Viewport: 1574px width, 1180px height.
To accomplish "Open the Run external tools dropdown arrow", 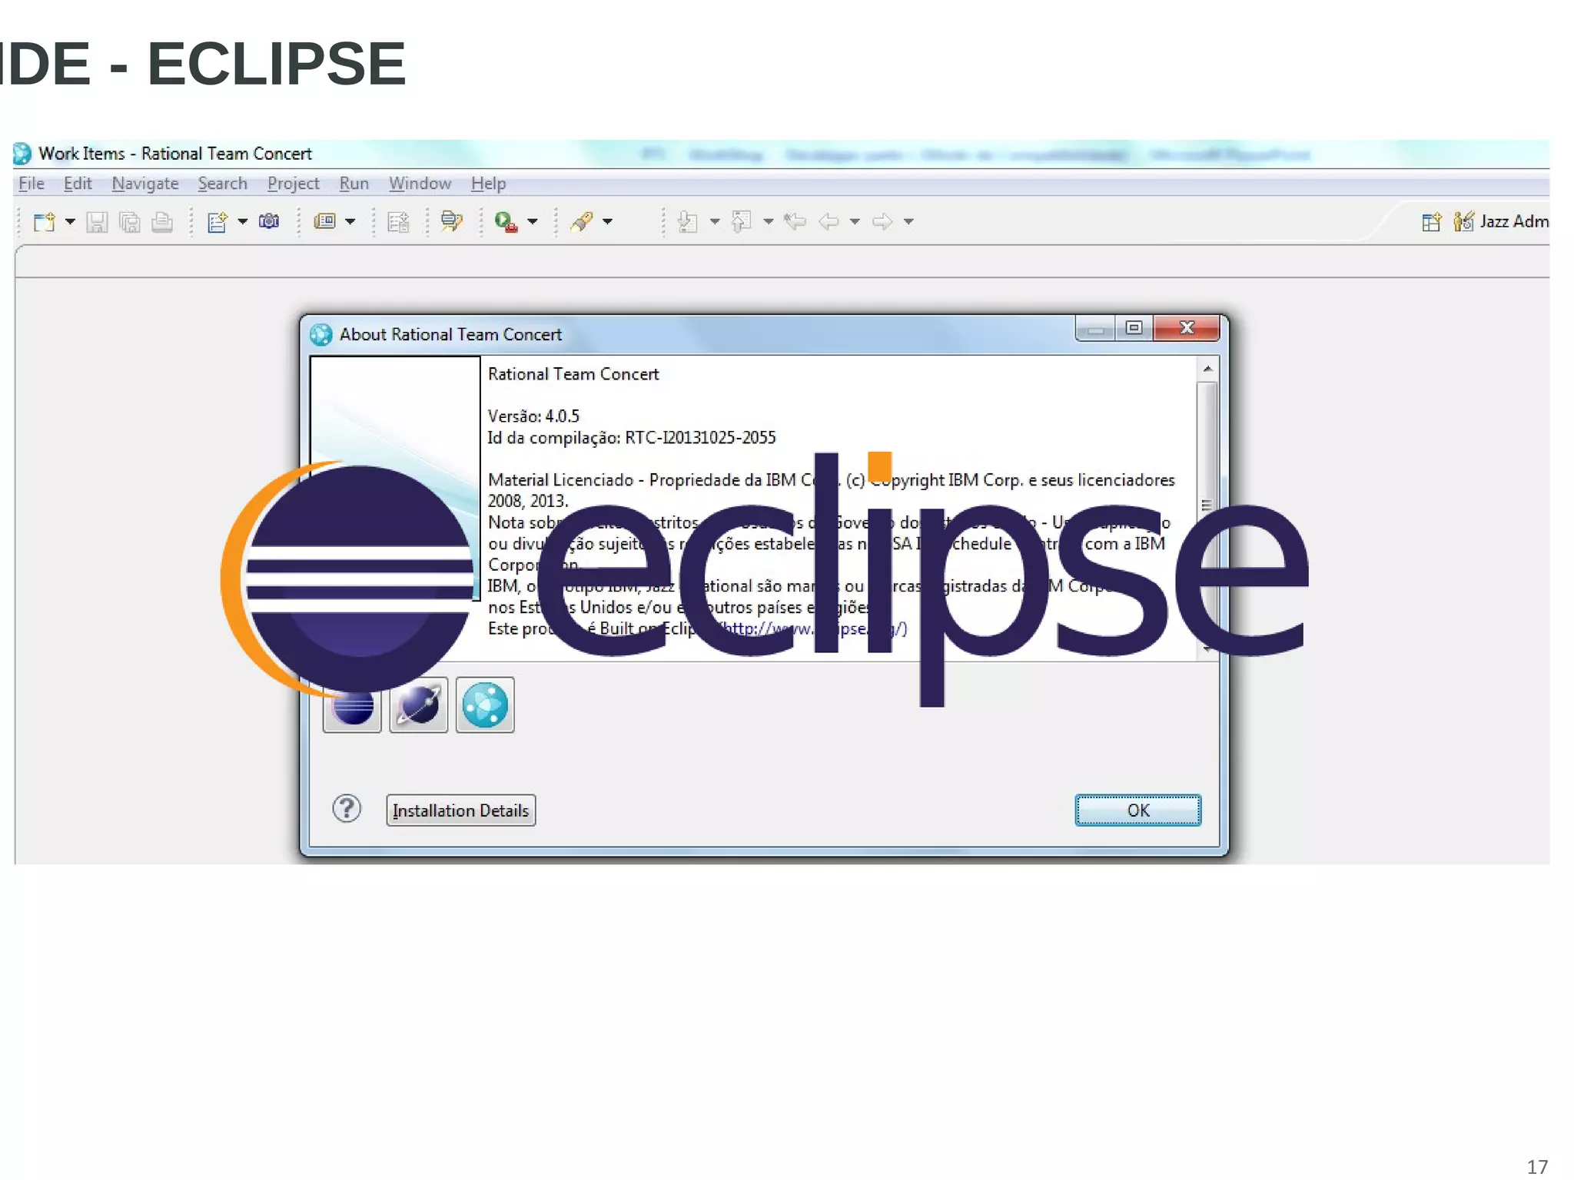I will click(532, 222).
